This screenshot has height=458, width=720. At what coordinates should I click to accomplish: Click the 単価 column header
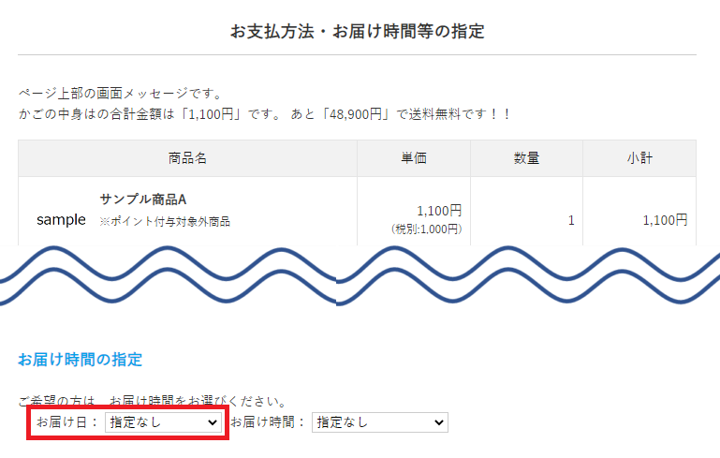(x=413, y=158)
